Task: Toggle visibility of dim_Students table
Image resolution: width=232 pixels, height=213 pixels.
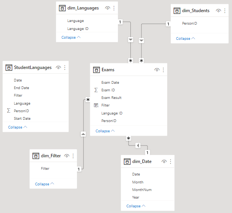Action: [x=218, y=11]
